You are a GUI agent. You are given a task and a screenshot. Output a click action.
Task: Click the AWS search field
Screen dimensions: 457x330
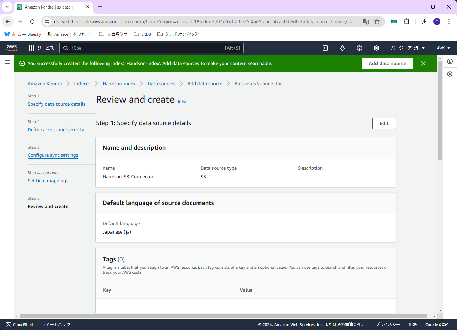[151, 48]
